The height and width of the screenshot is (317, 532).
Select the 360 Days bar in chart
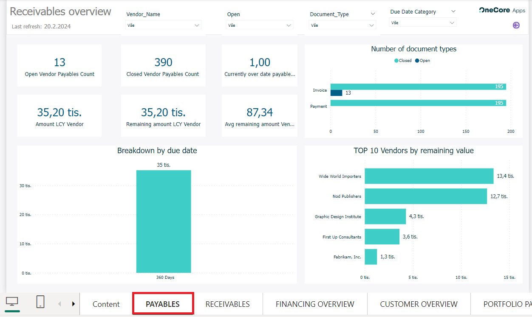pyautogui.click(x=164, y=221)
